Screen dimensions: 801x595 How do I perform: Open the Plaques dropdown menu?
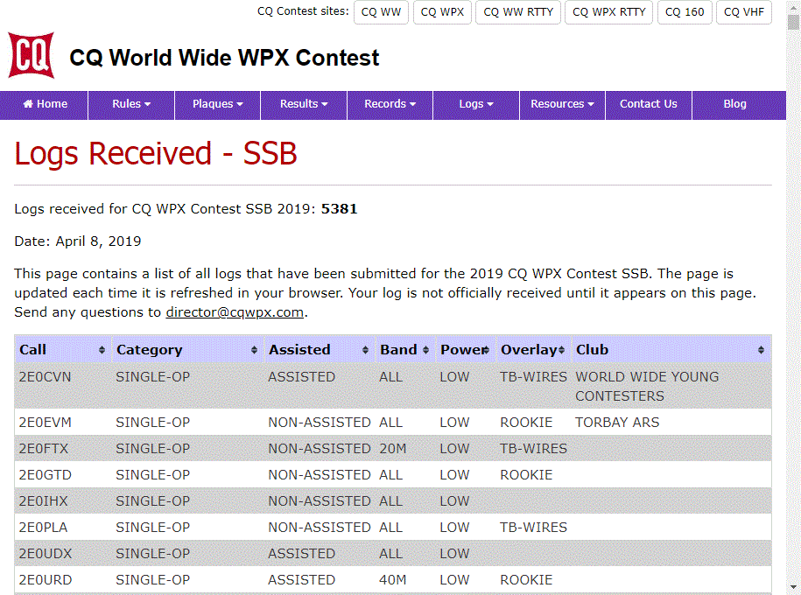pyautogui.click(x=218, y=104)
